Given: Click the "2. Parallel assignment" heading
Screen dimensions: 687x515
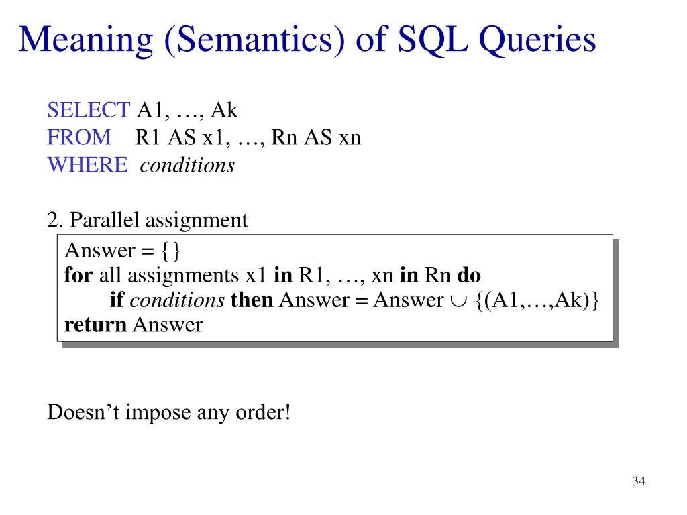Looking at the screenshot, I should [x=148, y=220].
